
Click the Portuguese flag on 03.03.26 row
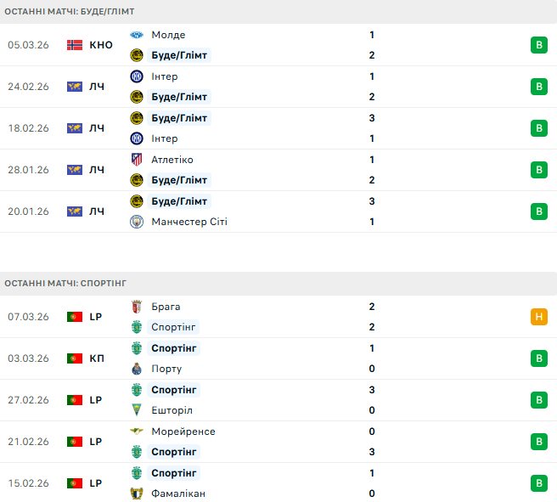tap(74, 358)
